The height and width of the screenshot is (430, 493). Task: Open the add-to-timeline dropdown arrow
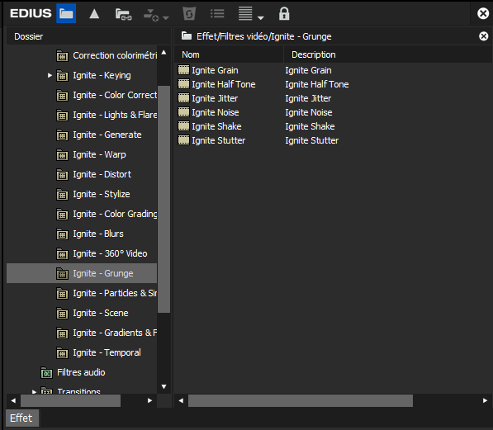166,18
